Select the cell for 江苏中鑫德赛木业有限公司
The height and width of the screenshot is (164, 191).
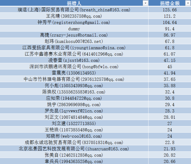coord(74,54)
